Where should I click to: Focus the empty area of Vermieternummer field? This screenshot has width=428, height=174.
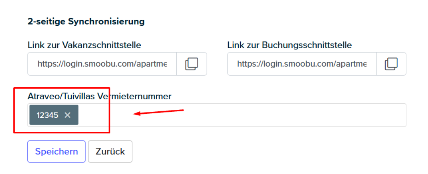(242, 115)
